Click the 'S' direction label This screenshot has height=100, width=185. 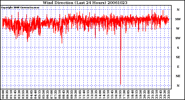[178, 48]
